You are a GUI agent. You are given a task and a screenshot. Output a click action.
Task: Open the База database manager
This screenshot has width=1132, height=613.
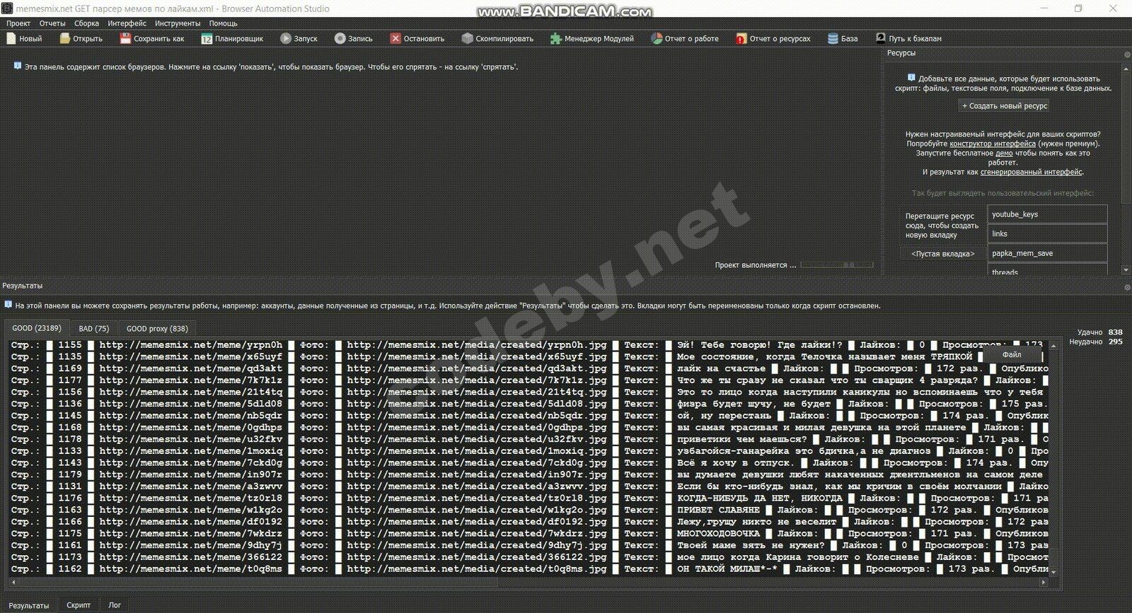(843, 39)
